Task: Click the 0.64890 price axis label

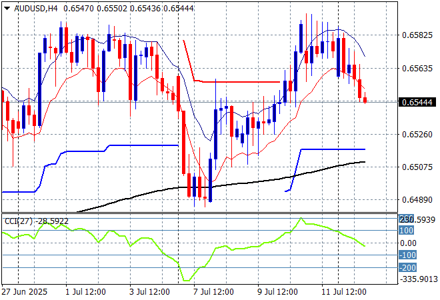Action: [417, 199]
